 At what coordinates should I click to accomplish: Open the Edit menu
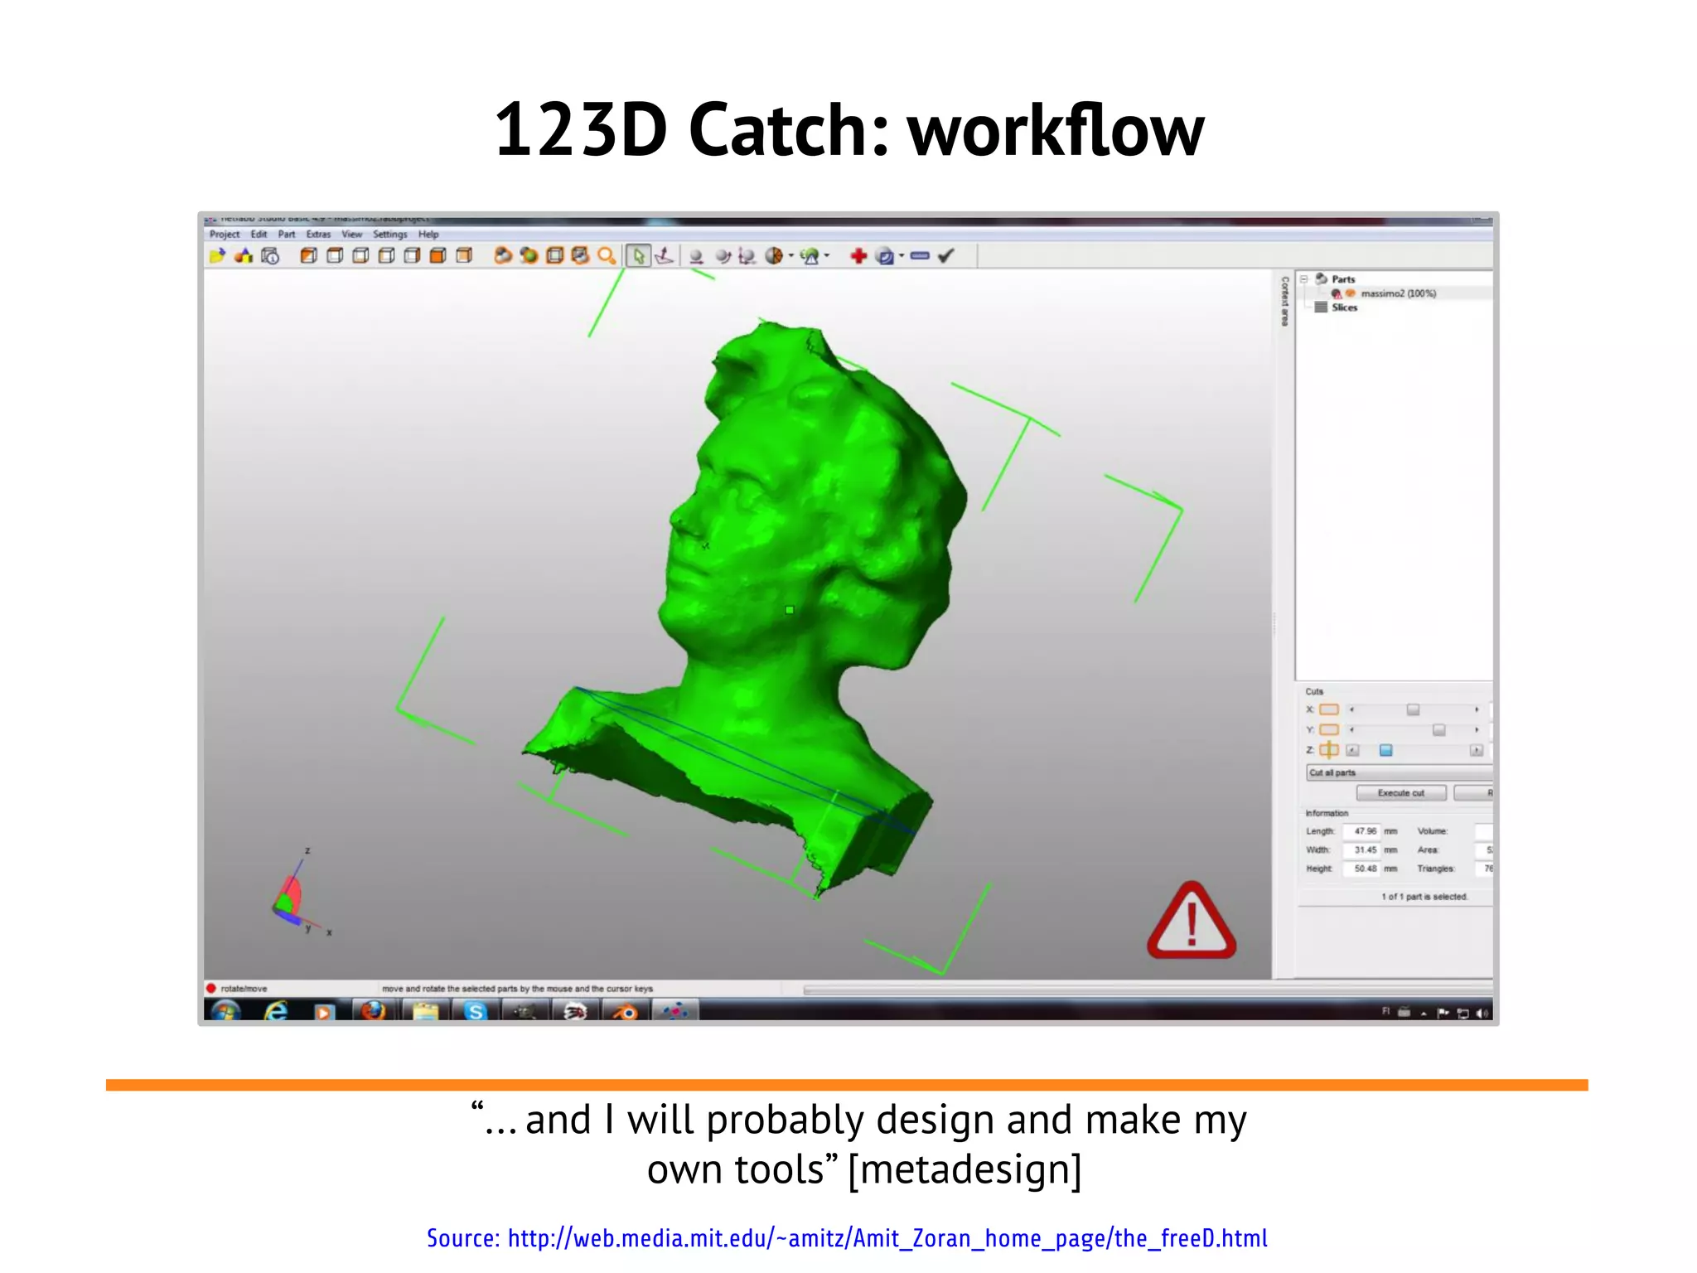259,235
